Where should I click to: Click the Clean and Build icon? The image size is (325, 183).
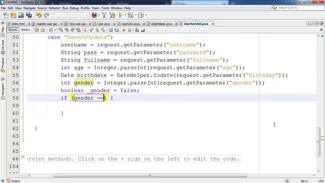pyautogui.click(x=112, y=15)
